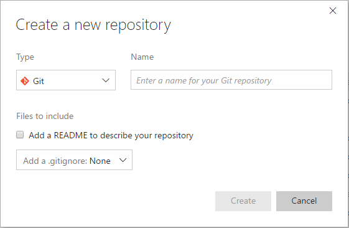Enable the Add a README checkbox

point(20,135)
